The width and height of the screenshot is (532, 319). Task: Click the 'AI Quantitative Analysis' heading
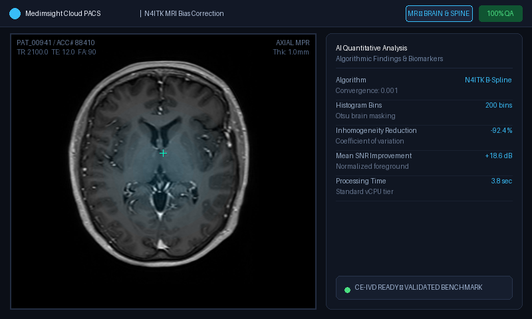371,48
